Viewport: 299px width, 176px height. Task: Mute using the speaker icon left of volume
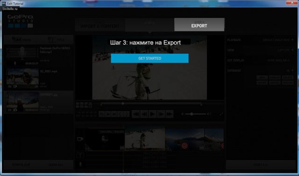(183, 114)
